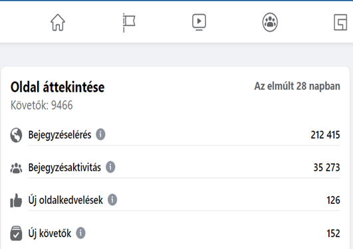Click the checkmark box icon for followers
The width and height of the screenshot is (353, 249).
tap(16, 233)
